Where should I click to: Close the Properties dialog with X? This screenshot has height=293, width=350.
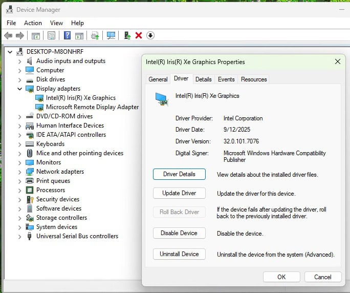click(337, 61)
